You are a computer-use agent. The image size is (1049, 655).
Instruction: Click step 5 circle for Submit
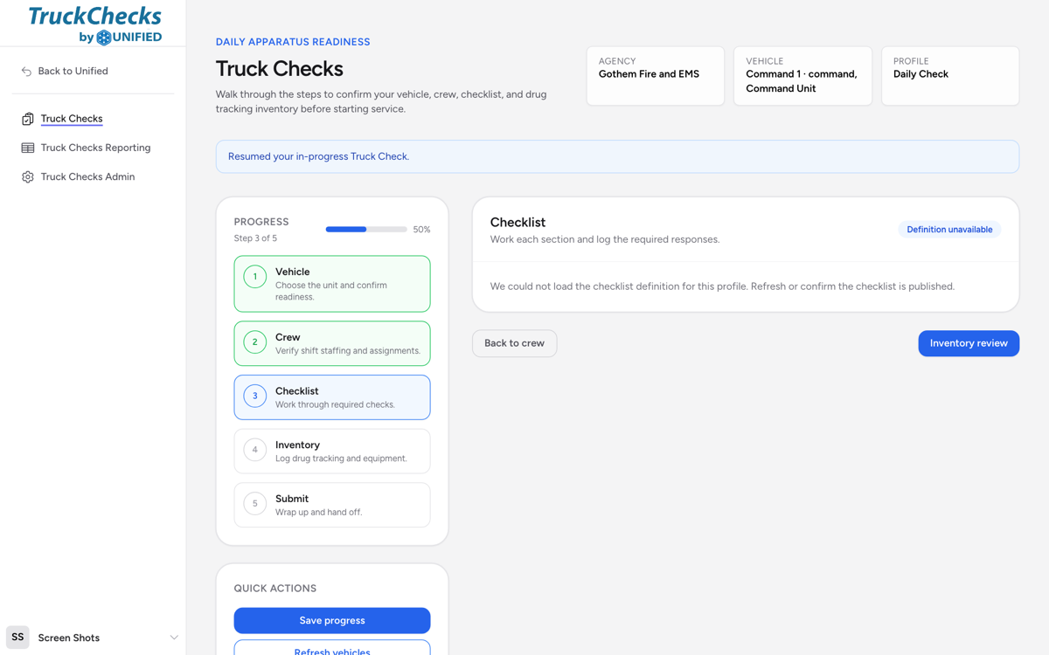coord(255,504)
